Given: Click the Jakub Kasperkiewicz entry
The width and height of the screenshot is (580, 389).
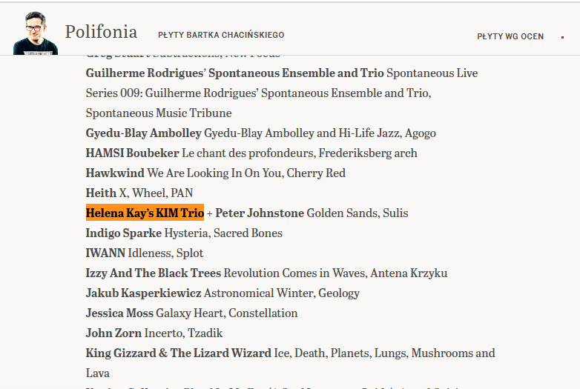Looking at the screenshot, I should 223,293.
